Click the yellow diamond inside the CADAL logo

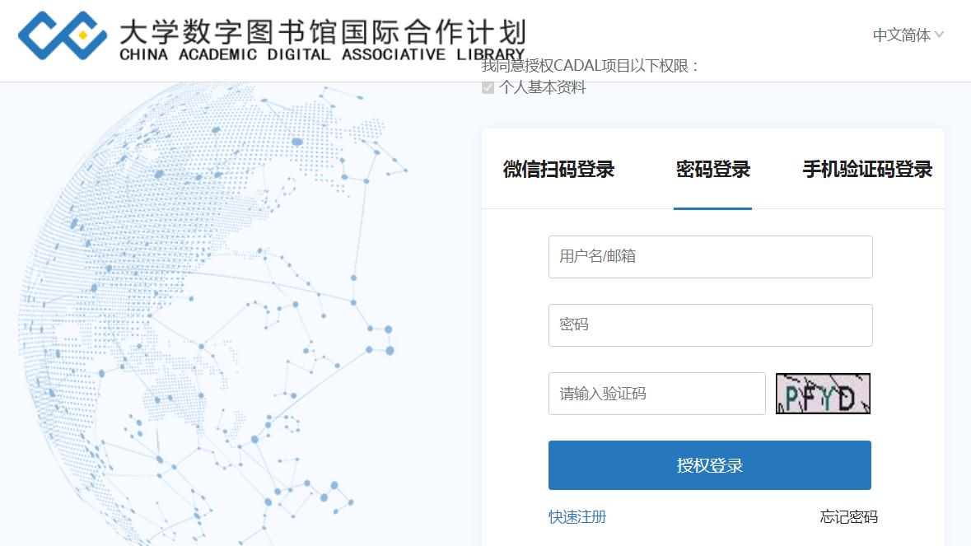click(x=82, y=35)
